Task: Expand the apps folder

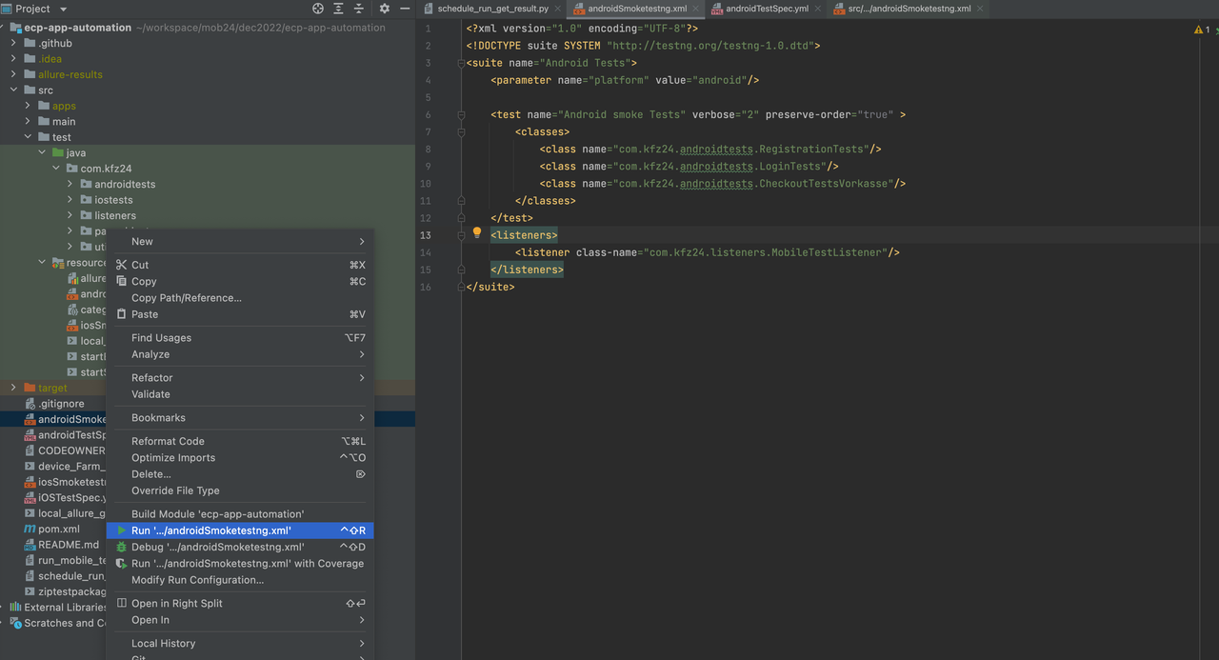Action: pyautogui.click(x=28, y=106)
